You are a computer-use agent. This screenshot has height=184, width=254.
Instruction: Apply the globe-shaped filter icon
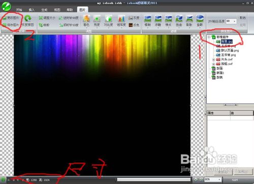pos(200,21)
